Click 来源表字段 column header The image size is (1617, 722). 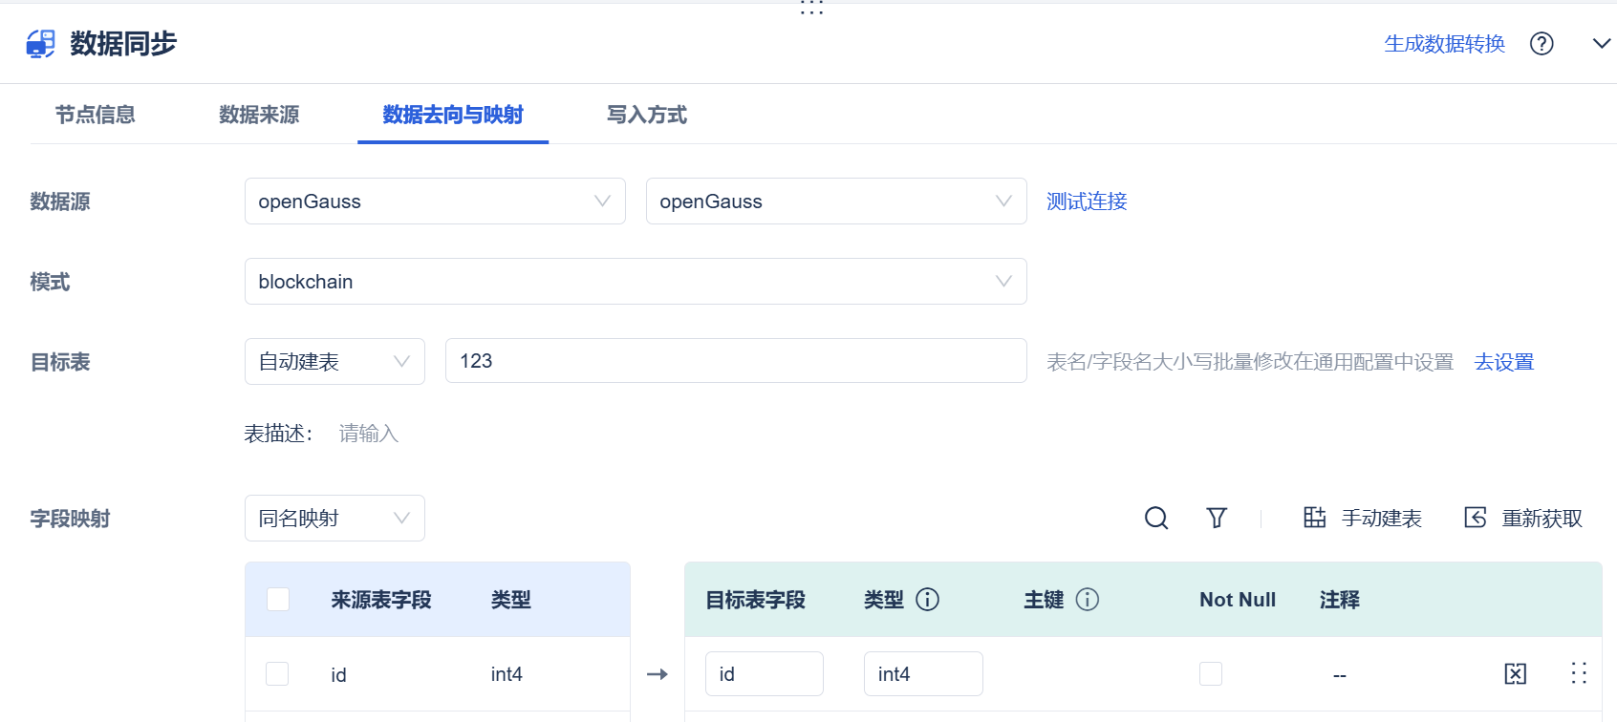(x=381, y=600)
